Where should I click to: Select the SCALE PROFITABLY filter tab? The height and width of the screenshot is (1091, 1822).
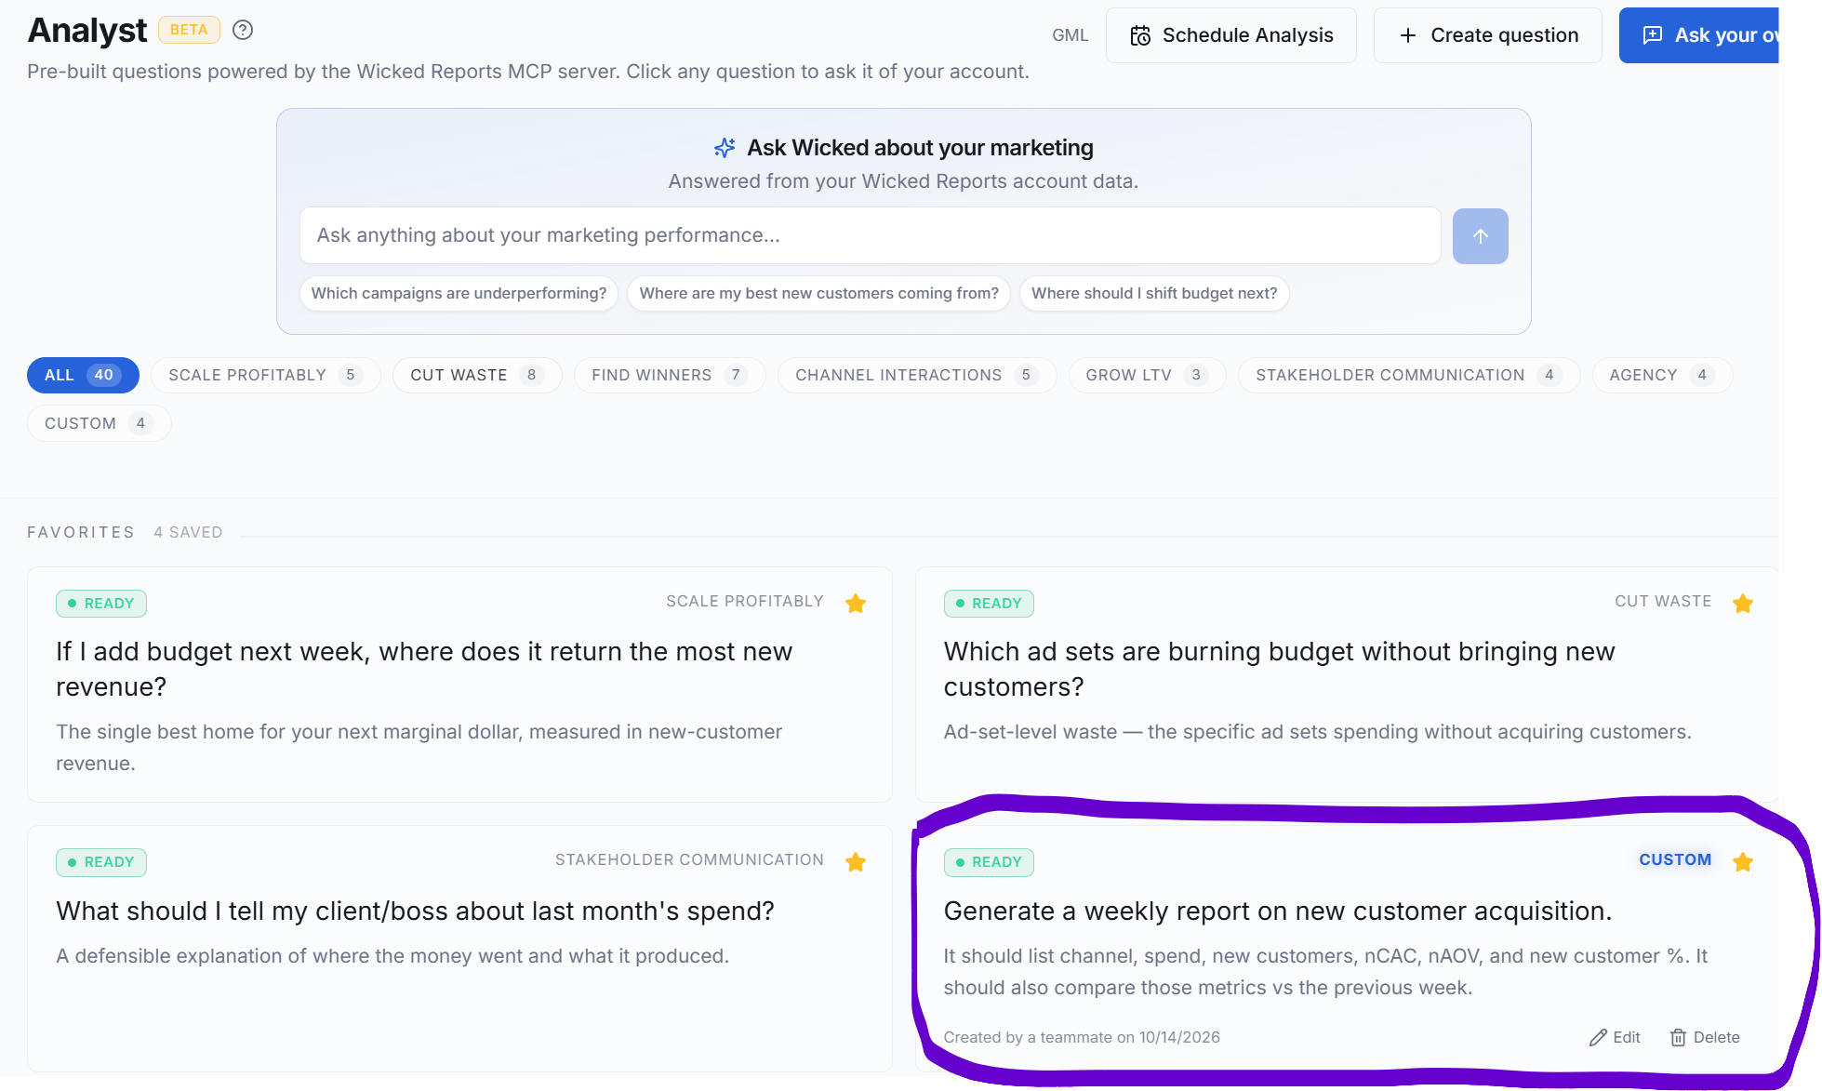tap(265, 375)
